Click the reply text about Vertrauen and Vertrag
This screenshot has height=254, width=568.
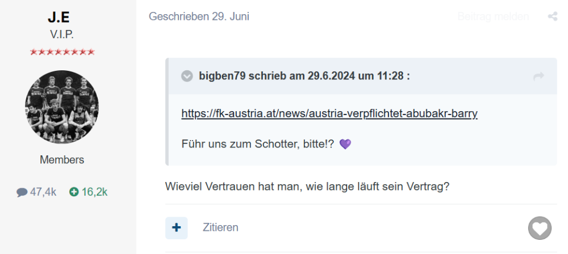pos(307,186)
